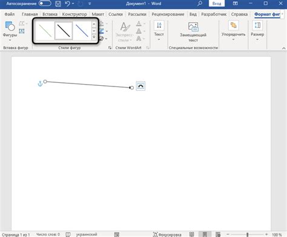287x237 pixels.
Task: Apply the thin green line style
Action: tap(45, 31)
